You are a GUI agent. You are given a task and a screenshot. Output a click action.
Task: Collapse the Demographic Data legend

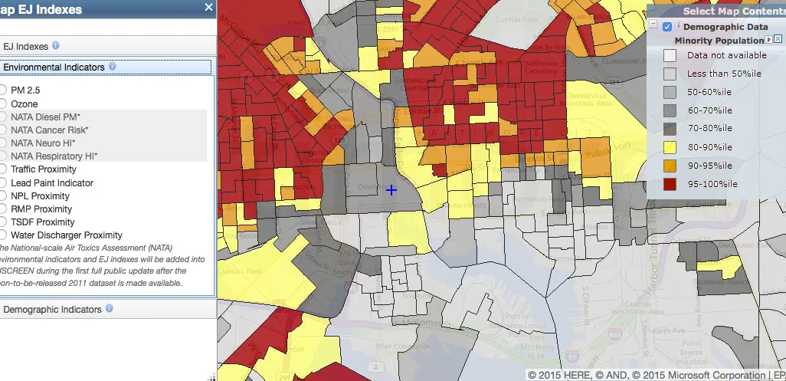click(x=653, y=25)
